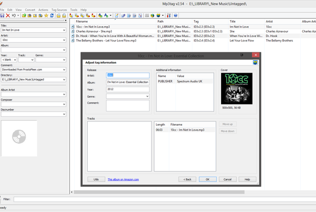Expand the Genre dropdown in Release section
The height and width of the screenshot is (212, 316).
[x=147, y=96]
